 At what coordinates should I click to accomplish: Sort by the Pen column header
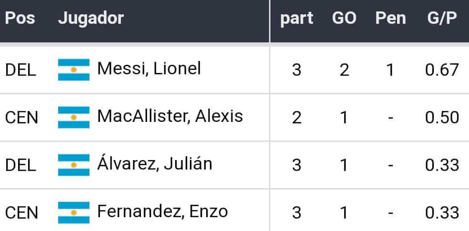390,19
